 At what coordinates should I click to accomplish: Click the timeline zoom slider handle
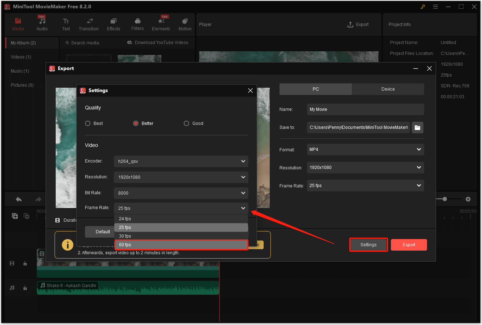[x=445, y=199]
